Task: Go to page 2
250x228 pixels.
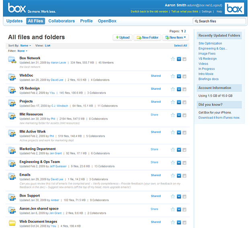Action: pyautogui.click(x=185, y=31)
